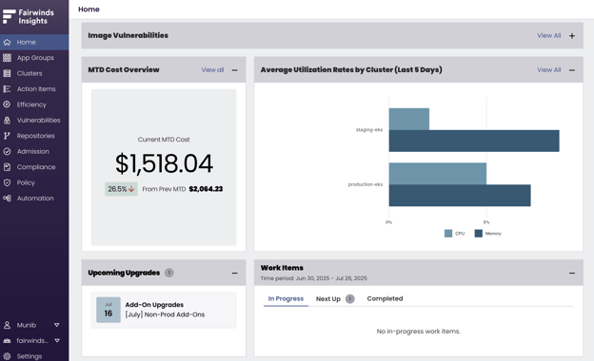Toggle the CPU legend series
Screen dimensions: 594x361
point(455,234)
